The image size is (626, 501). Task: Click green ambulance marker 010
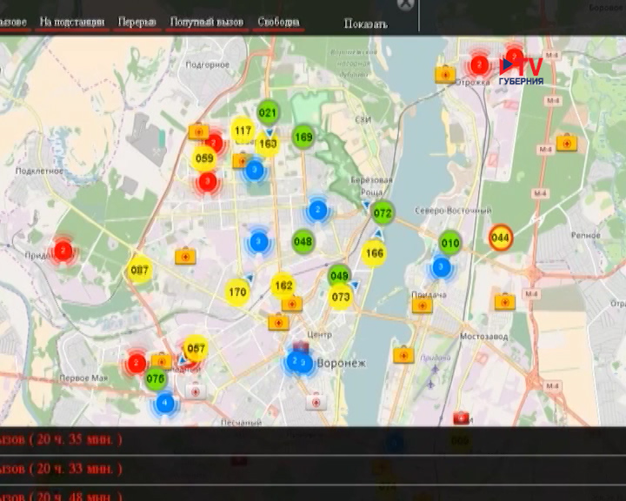click(x=450, y=243)
